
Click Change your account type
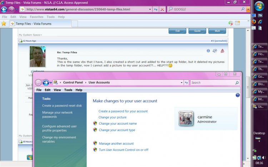[x=117, y=130]
